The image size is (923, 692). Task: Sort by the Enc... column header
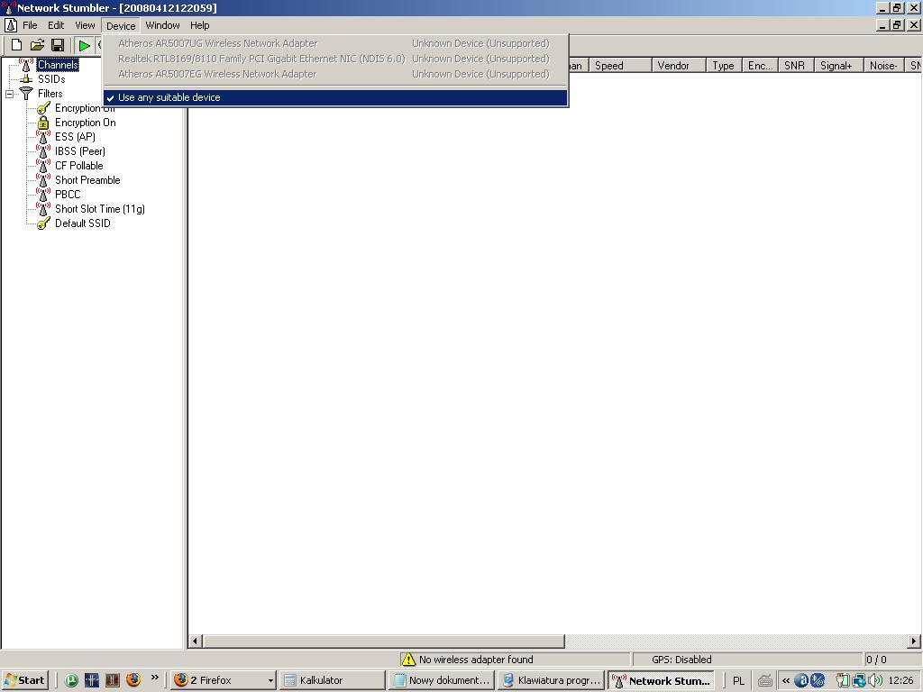click(x=760, y=65)
